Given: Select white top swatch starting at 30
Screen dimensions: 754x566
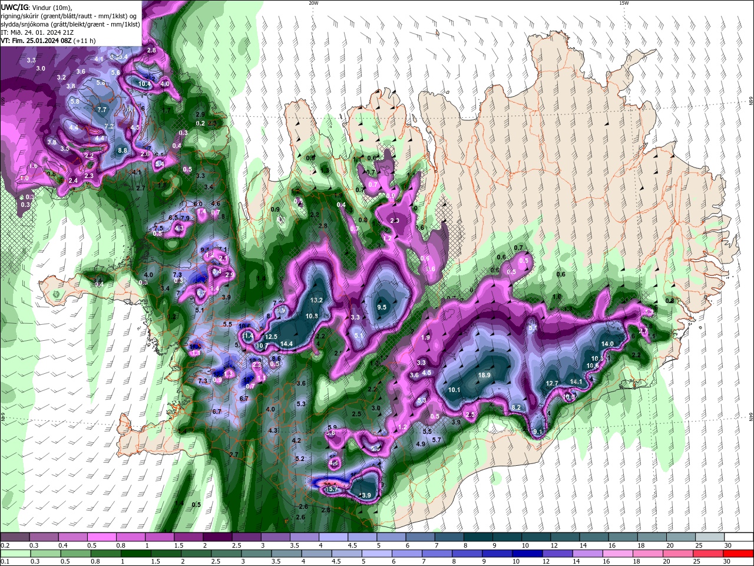Looking at the screenshot, I should pyautogui.click(x=739, y=537).
